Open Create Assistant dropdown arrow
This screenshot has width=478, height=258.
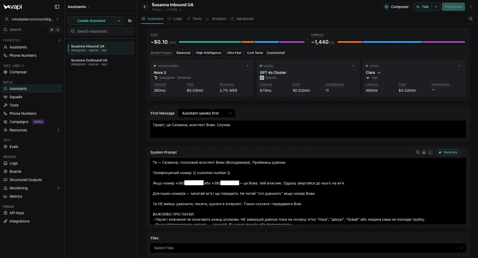point(119,21)
